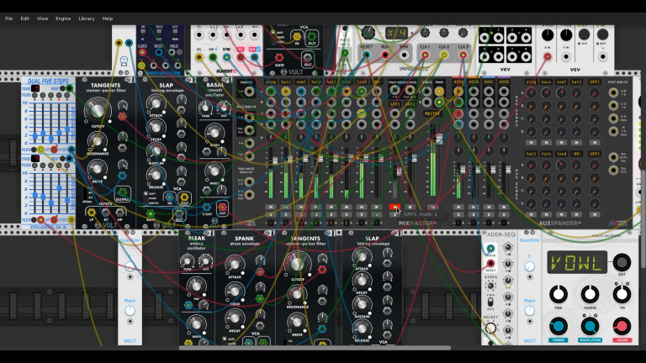Click the horizontal scrollbar below the rack

[x=315, y=348]
